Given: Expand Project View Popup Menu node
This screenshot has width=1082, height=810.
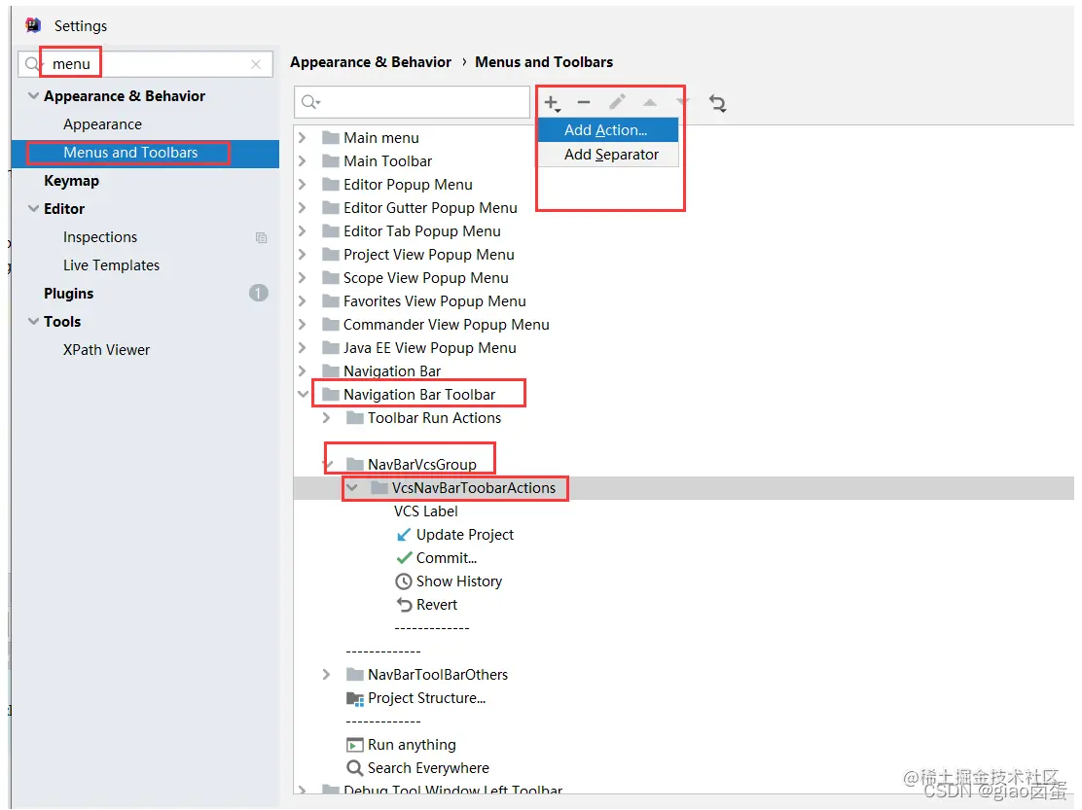Looking at the screenshot, I should point(303,255).
